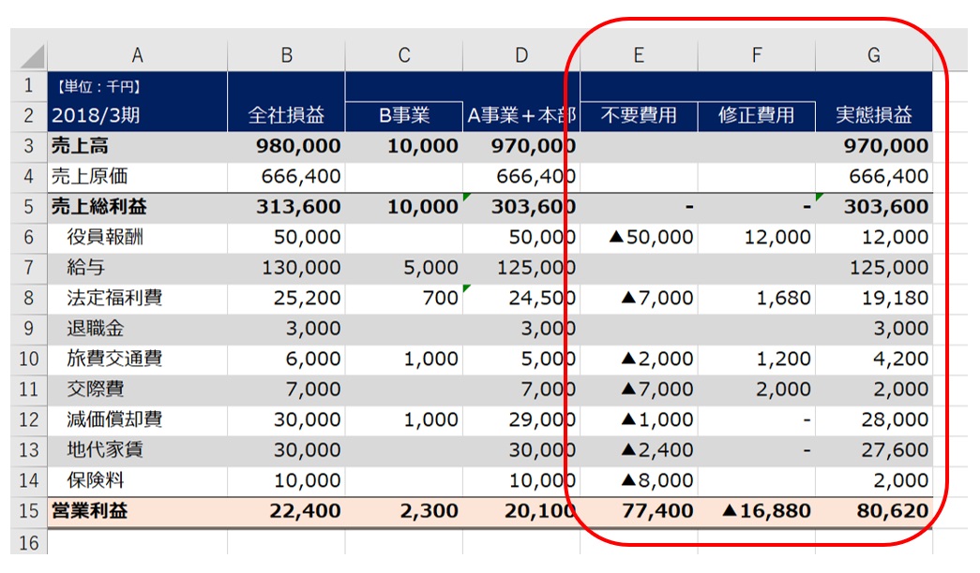
Task: Select the column G header
Action: pyautogui.click(x=873, y=56)
